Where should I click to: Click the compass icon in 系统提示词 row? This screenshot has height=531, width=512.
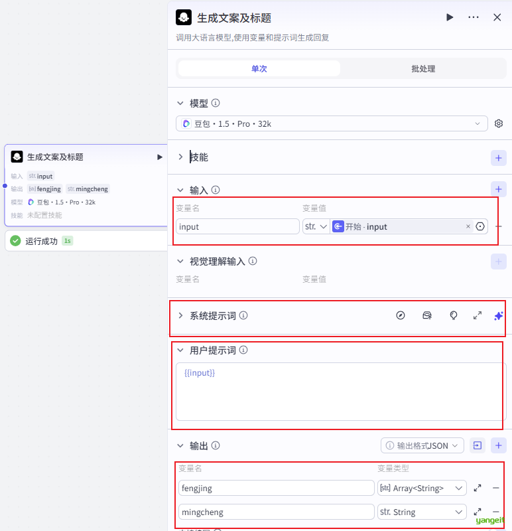click(400, 316)
